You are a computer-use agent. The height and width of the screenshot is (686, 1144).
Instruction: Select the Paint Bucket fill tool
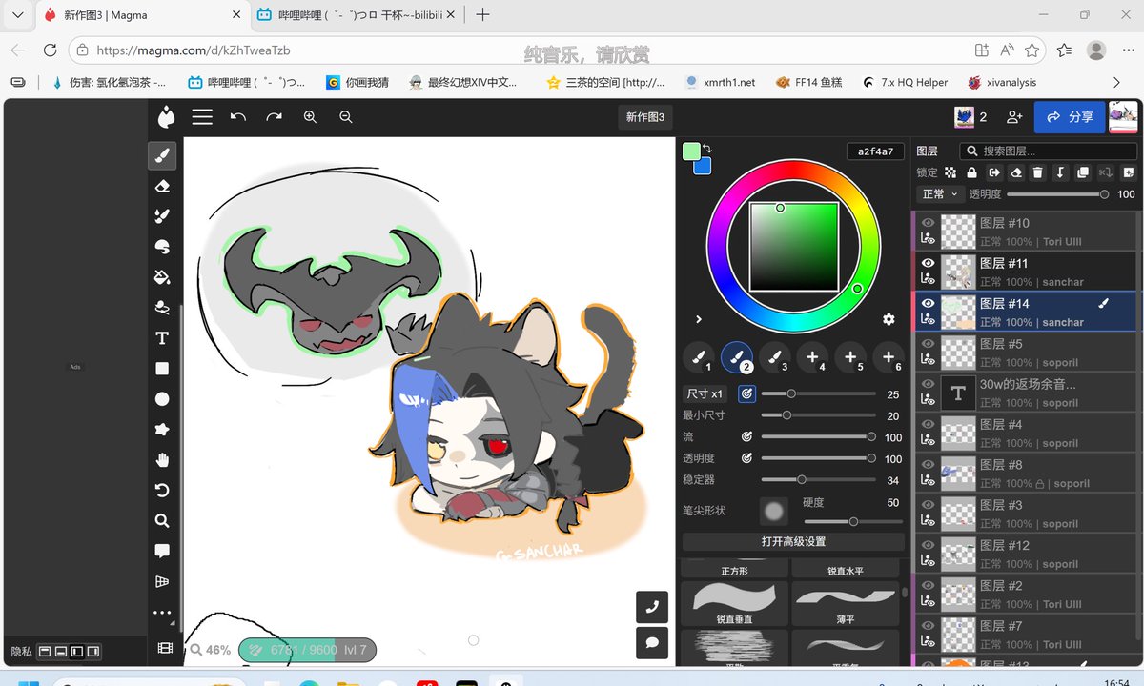(162, 277)
